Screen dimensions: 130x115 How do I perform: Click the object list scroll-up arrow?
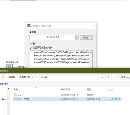(91, 52)
